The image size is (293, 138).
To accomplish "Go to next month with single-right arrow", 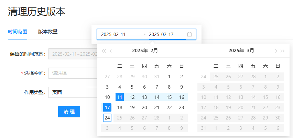I will click(276, 51).
